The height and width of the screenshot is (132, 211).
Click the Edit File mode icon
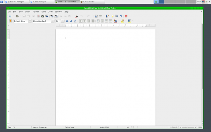(x=33, y=16)
